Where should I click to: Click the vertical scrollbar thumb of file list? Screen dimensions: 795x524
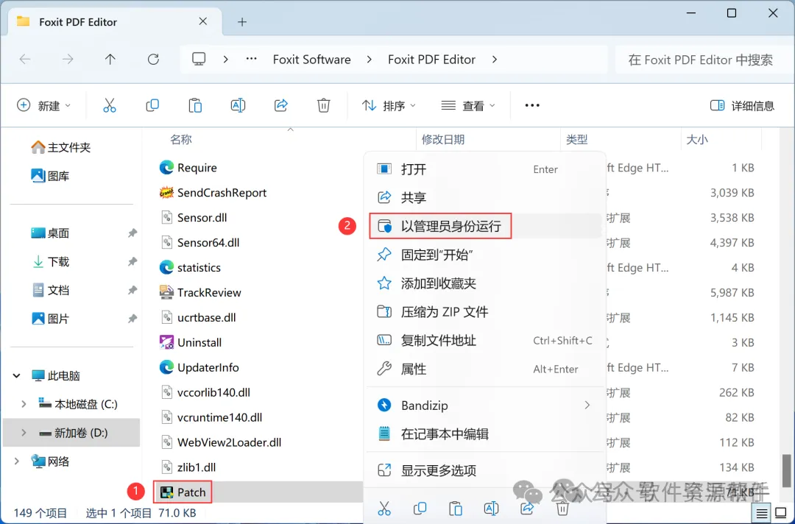(x=786, y=470)
